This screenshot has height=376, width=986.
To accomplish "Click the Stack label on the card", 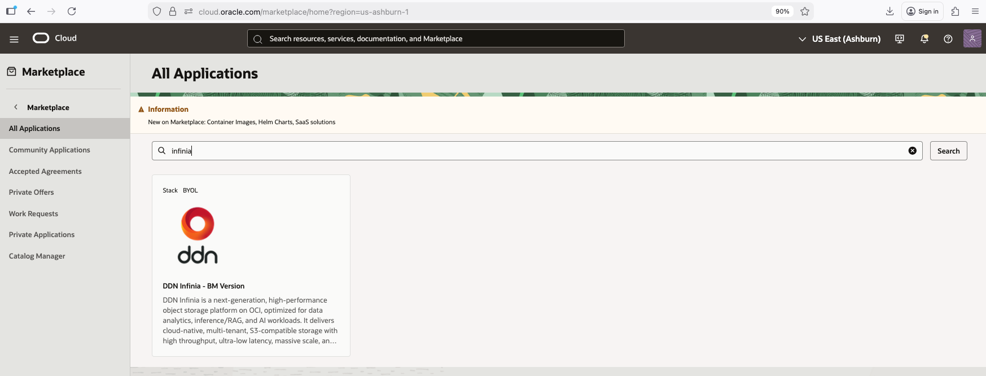I will (170, 190).
